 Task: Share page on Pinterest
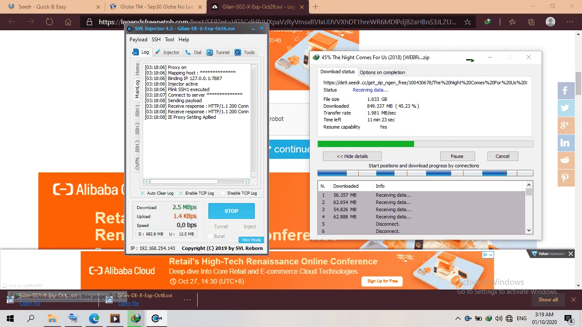point(566,178)
